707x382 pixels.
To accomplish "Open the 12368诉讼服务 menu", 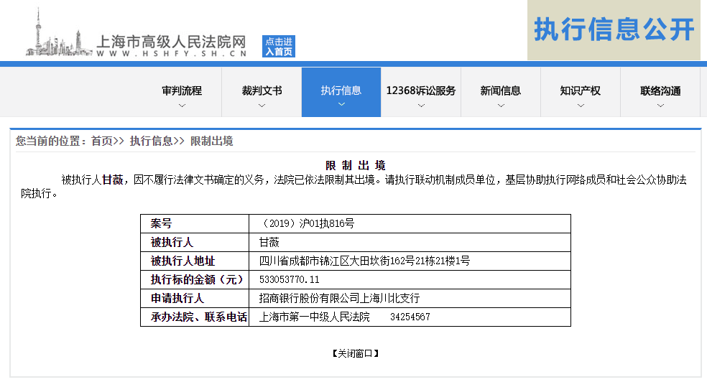I will tap(421, 93).
